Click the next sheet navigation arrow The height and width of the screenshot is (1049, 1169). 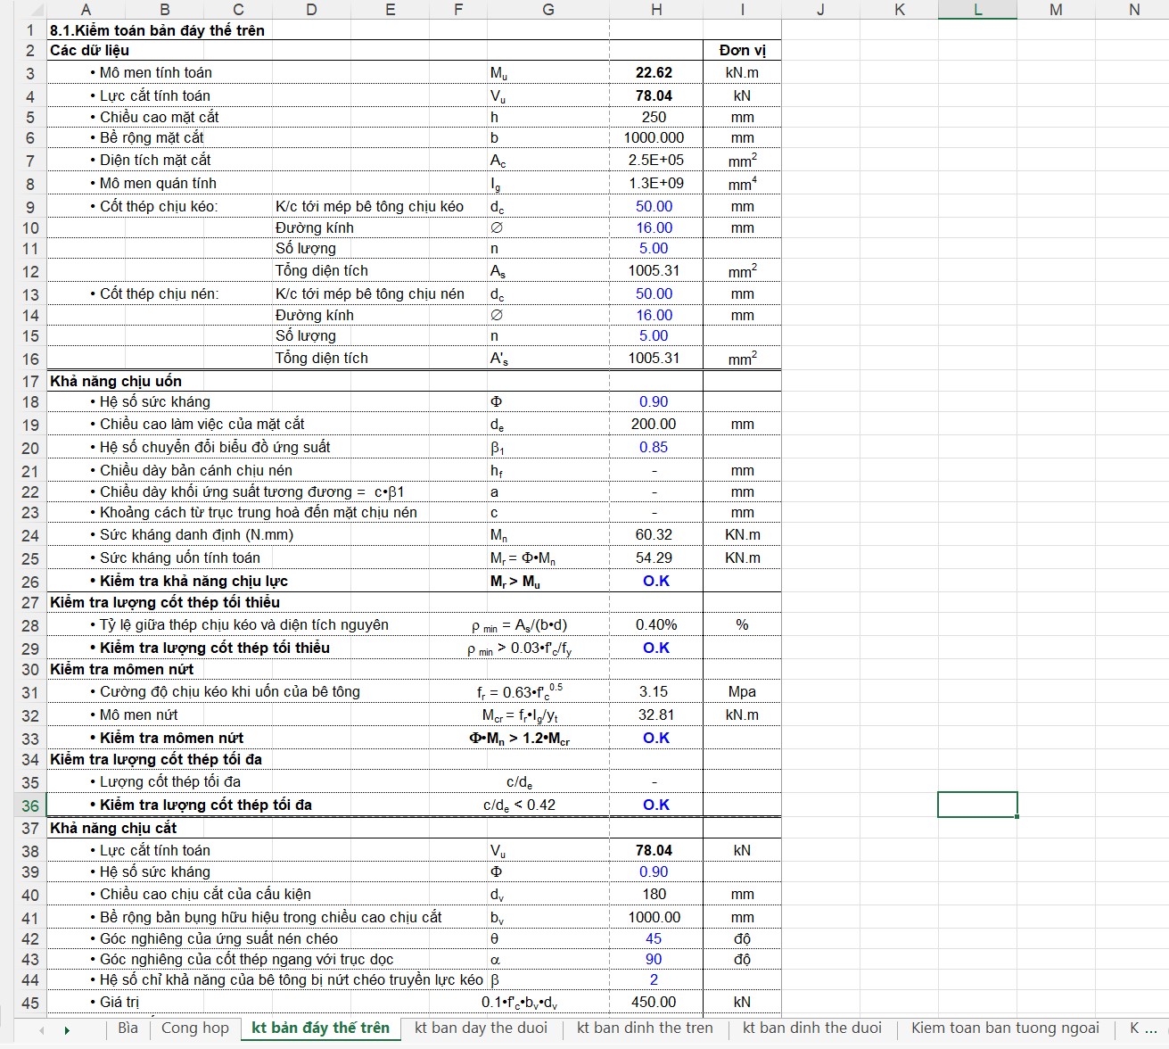click(x=67, y=1029)
